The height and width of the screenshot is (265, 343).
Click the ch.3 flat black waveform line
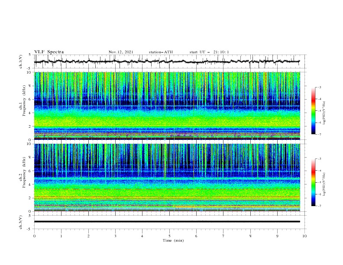167,222
